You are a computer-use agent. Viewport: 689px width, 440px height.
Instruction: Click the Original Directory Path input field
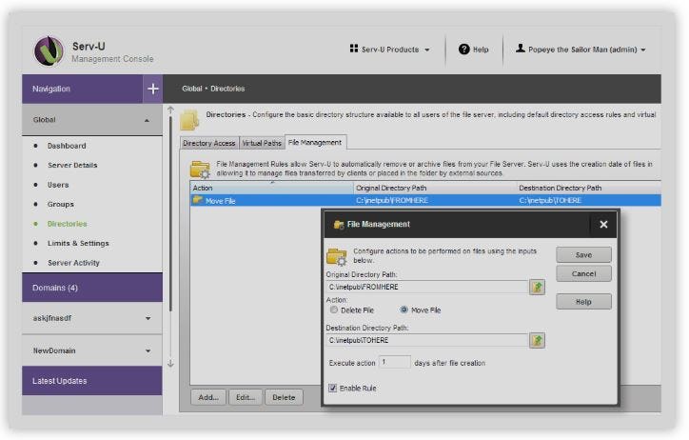tap(427, 287)
